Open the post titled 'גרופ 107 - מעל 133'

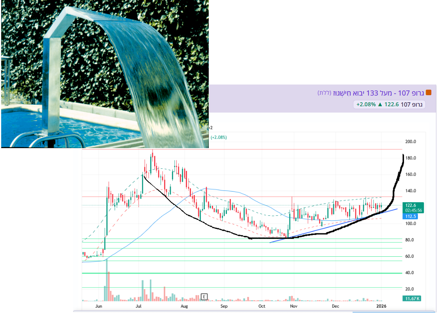[x=371, y=93]
